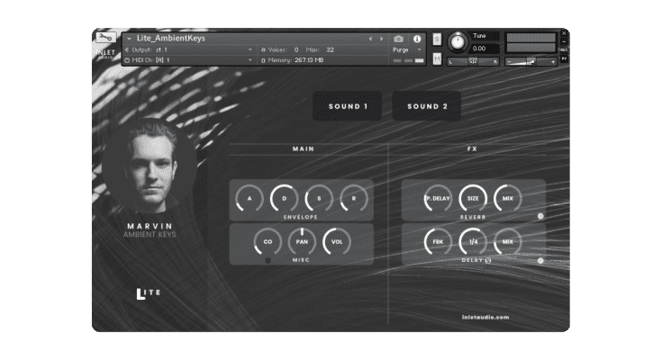
Task: Click the next instrument arrow
Action: pyautogui.click(x=380, y=39)
